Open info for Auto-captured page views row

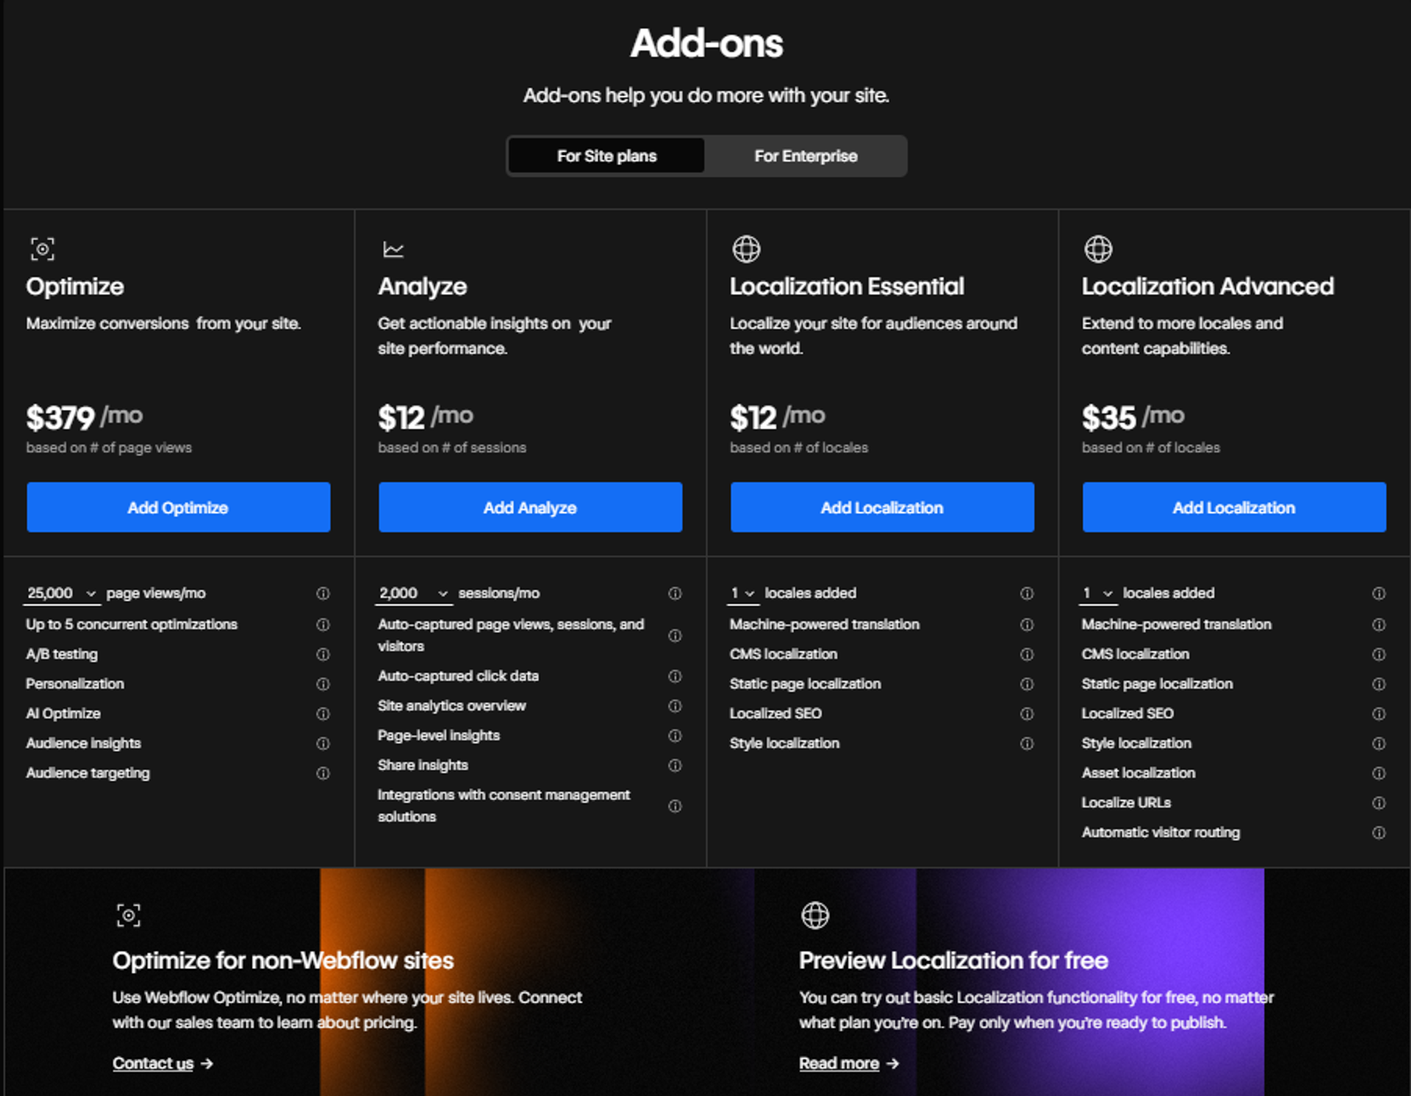point(675,635)
